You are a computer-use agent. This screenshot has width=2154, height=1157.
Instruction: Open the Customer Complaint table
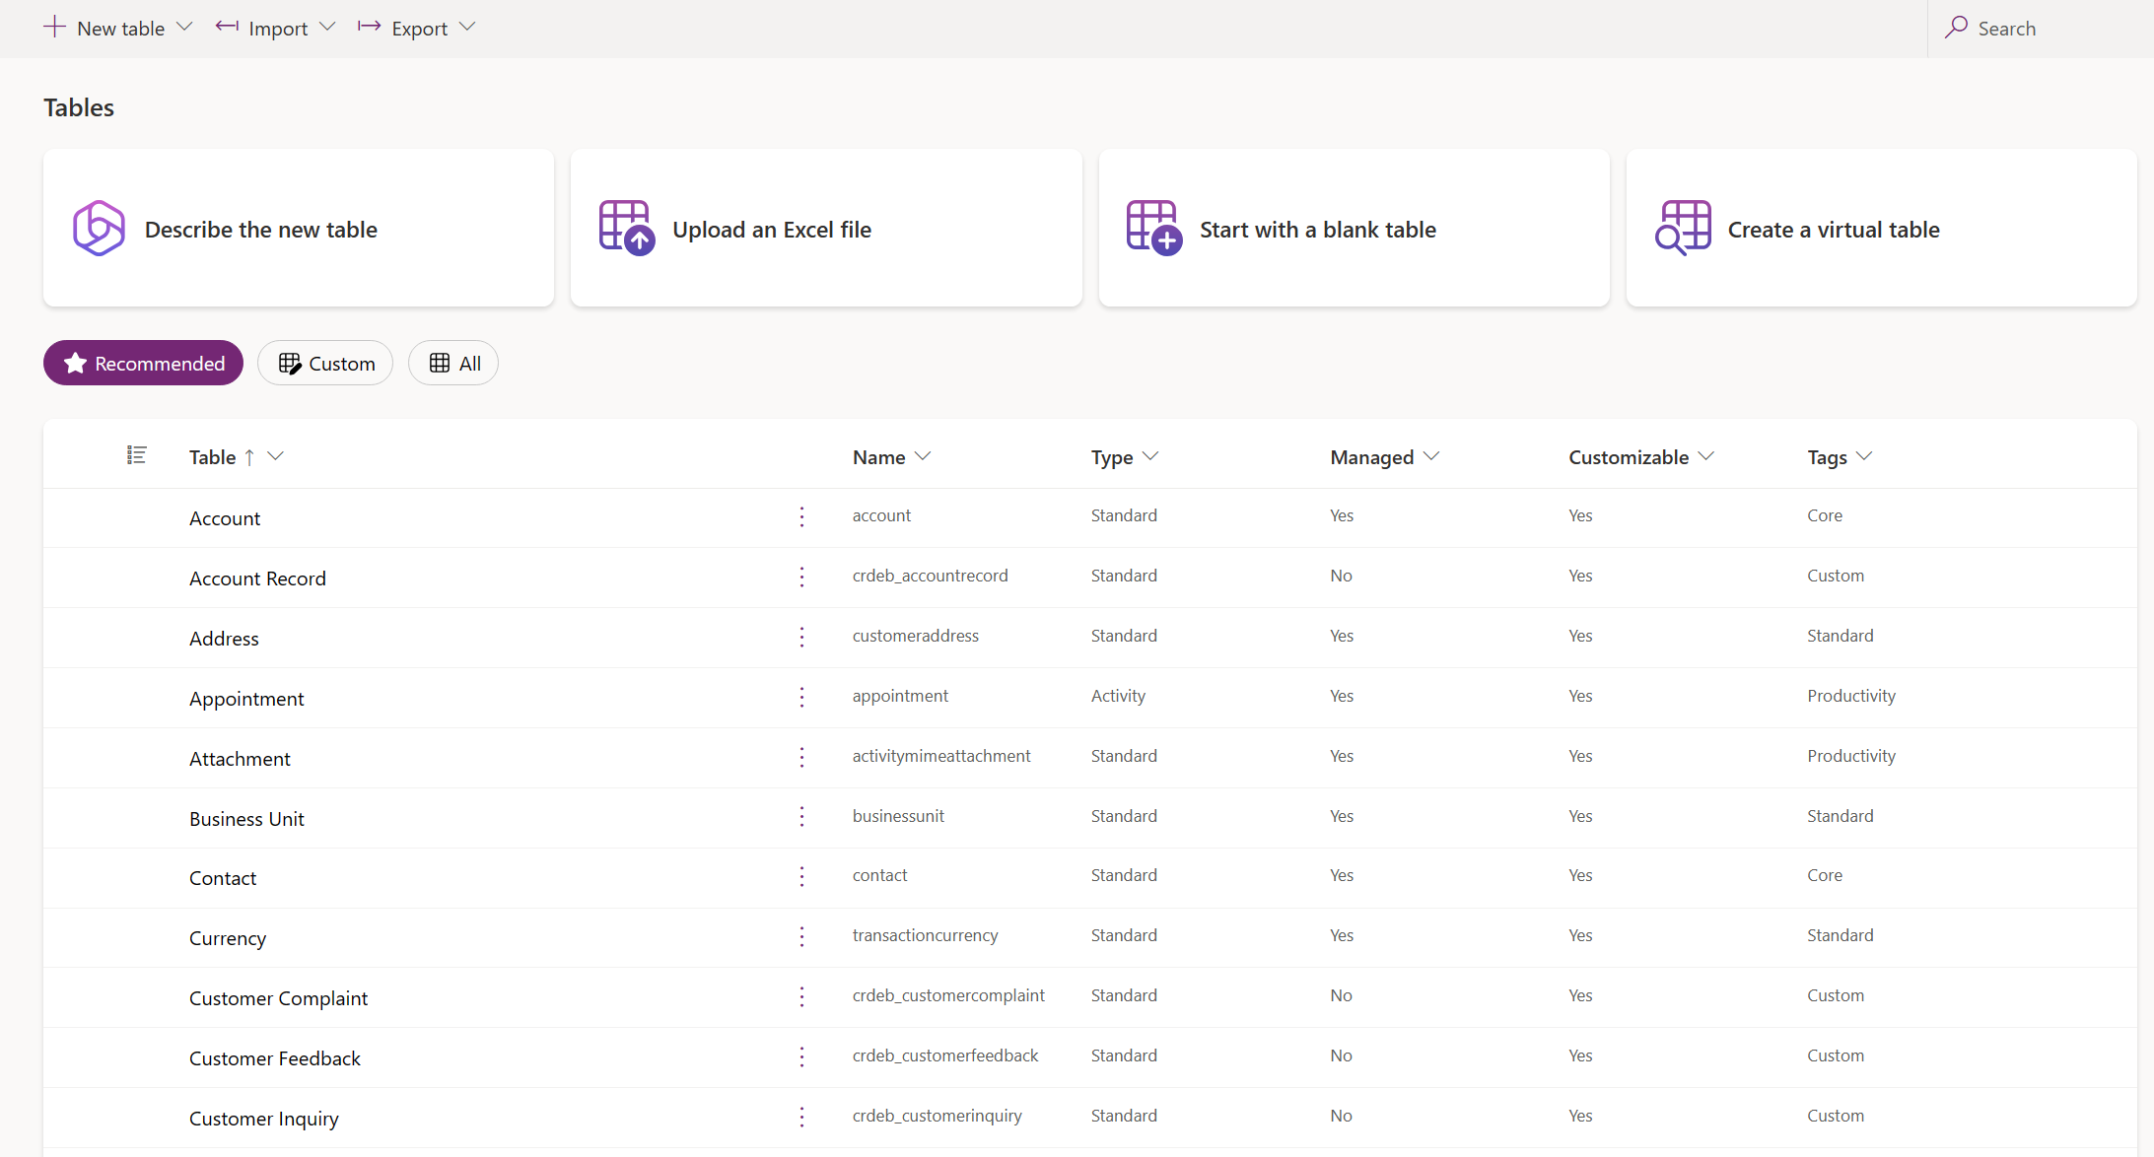279,996
